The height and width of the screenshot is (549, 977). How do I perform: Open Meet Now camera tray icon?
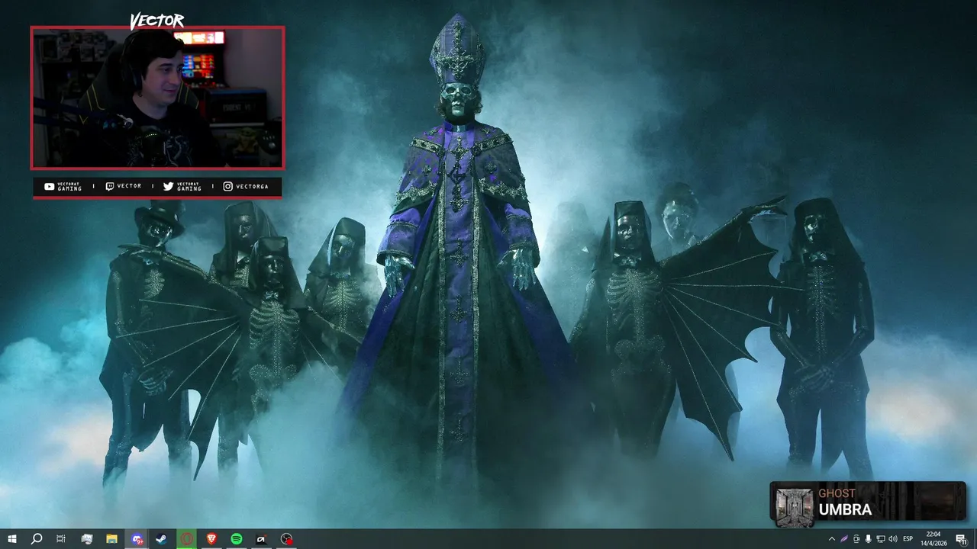click(856, 539)
